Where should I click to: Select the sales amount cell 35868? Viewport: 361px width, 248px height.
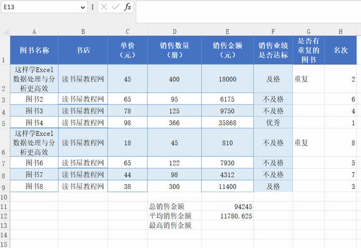(x=227, y=122)
